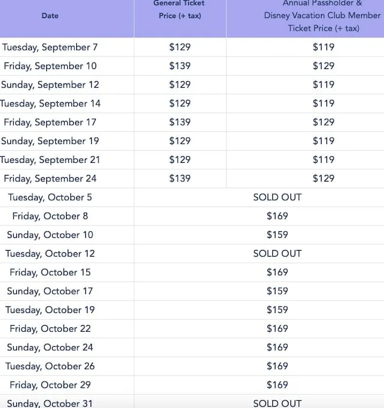384x408 pixels.
Task: Click the $169 price for Friday, October 29
Action: tap(277, 385)
